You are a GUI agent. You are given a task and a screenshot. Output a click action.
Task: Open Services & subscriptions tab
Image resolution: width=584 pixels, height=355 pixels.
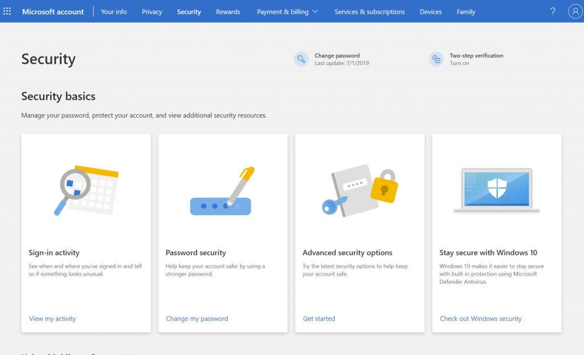click(x=370, y=11)
